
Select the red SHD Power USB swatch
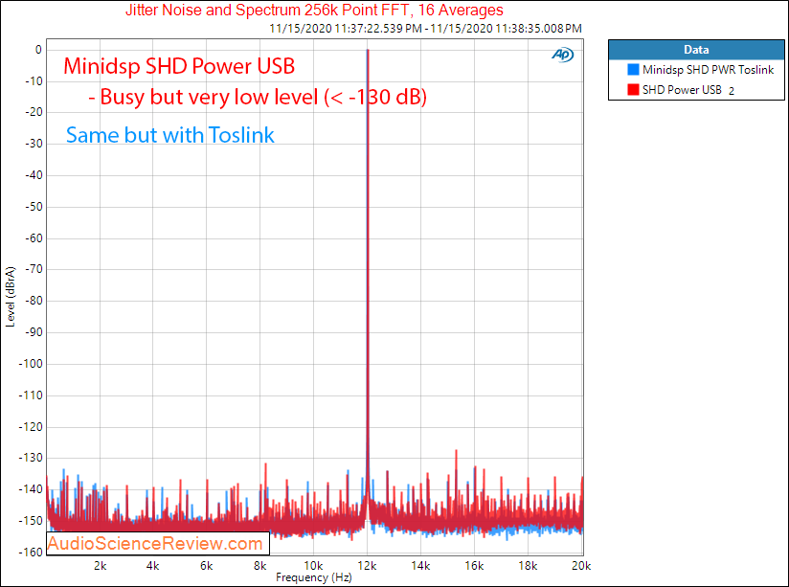(x=633, y=90)
